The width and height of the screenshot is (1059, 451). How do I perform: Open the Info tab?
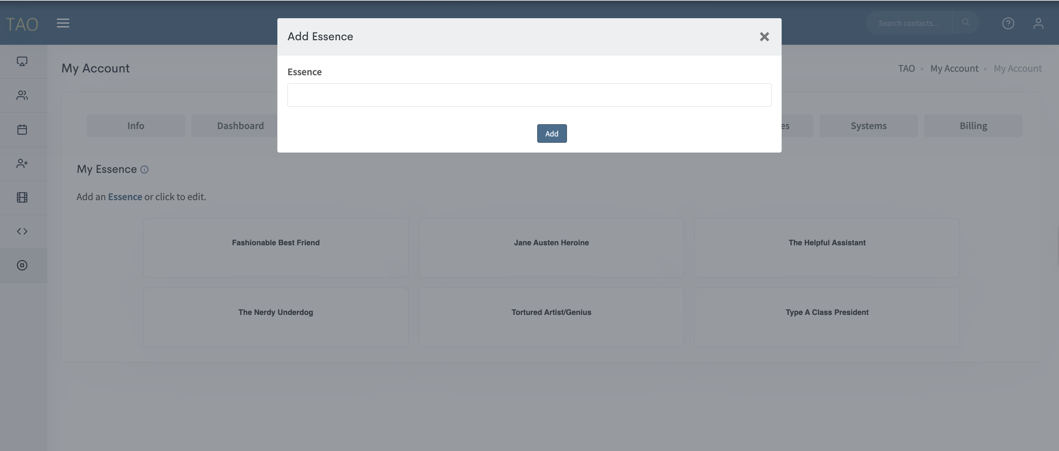(x=136, y=126)
